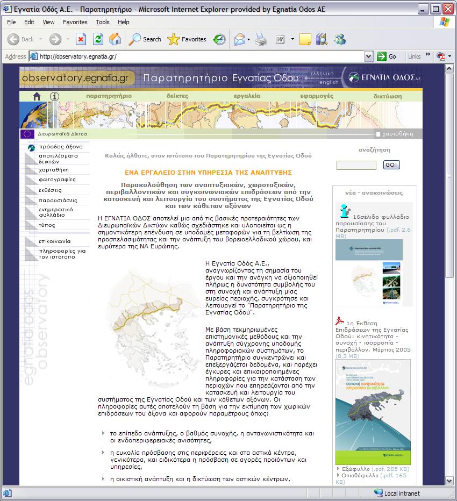The image size is (457, 501).
Task: Click the Forward navigation arrow
Action: [55, 39]
